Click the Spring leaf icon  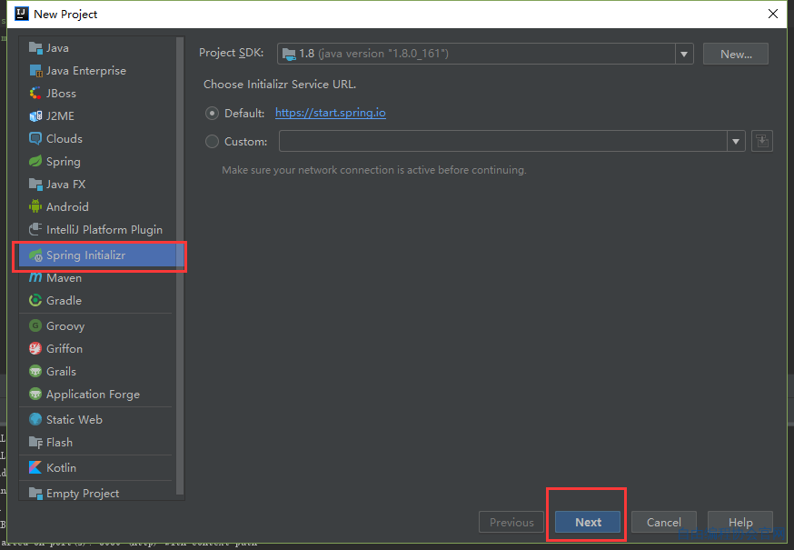tap(35, 162)
